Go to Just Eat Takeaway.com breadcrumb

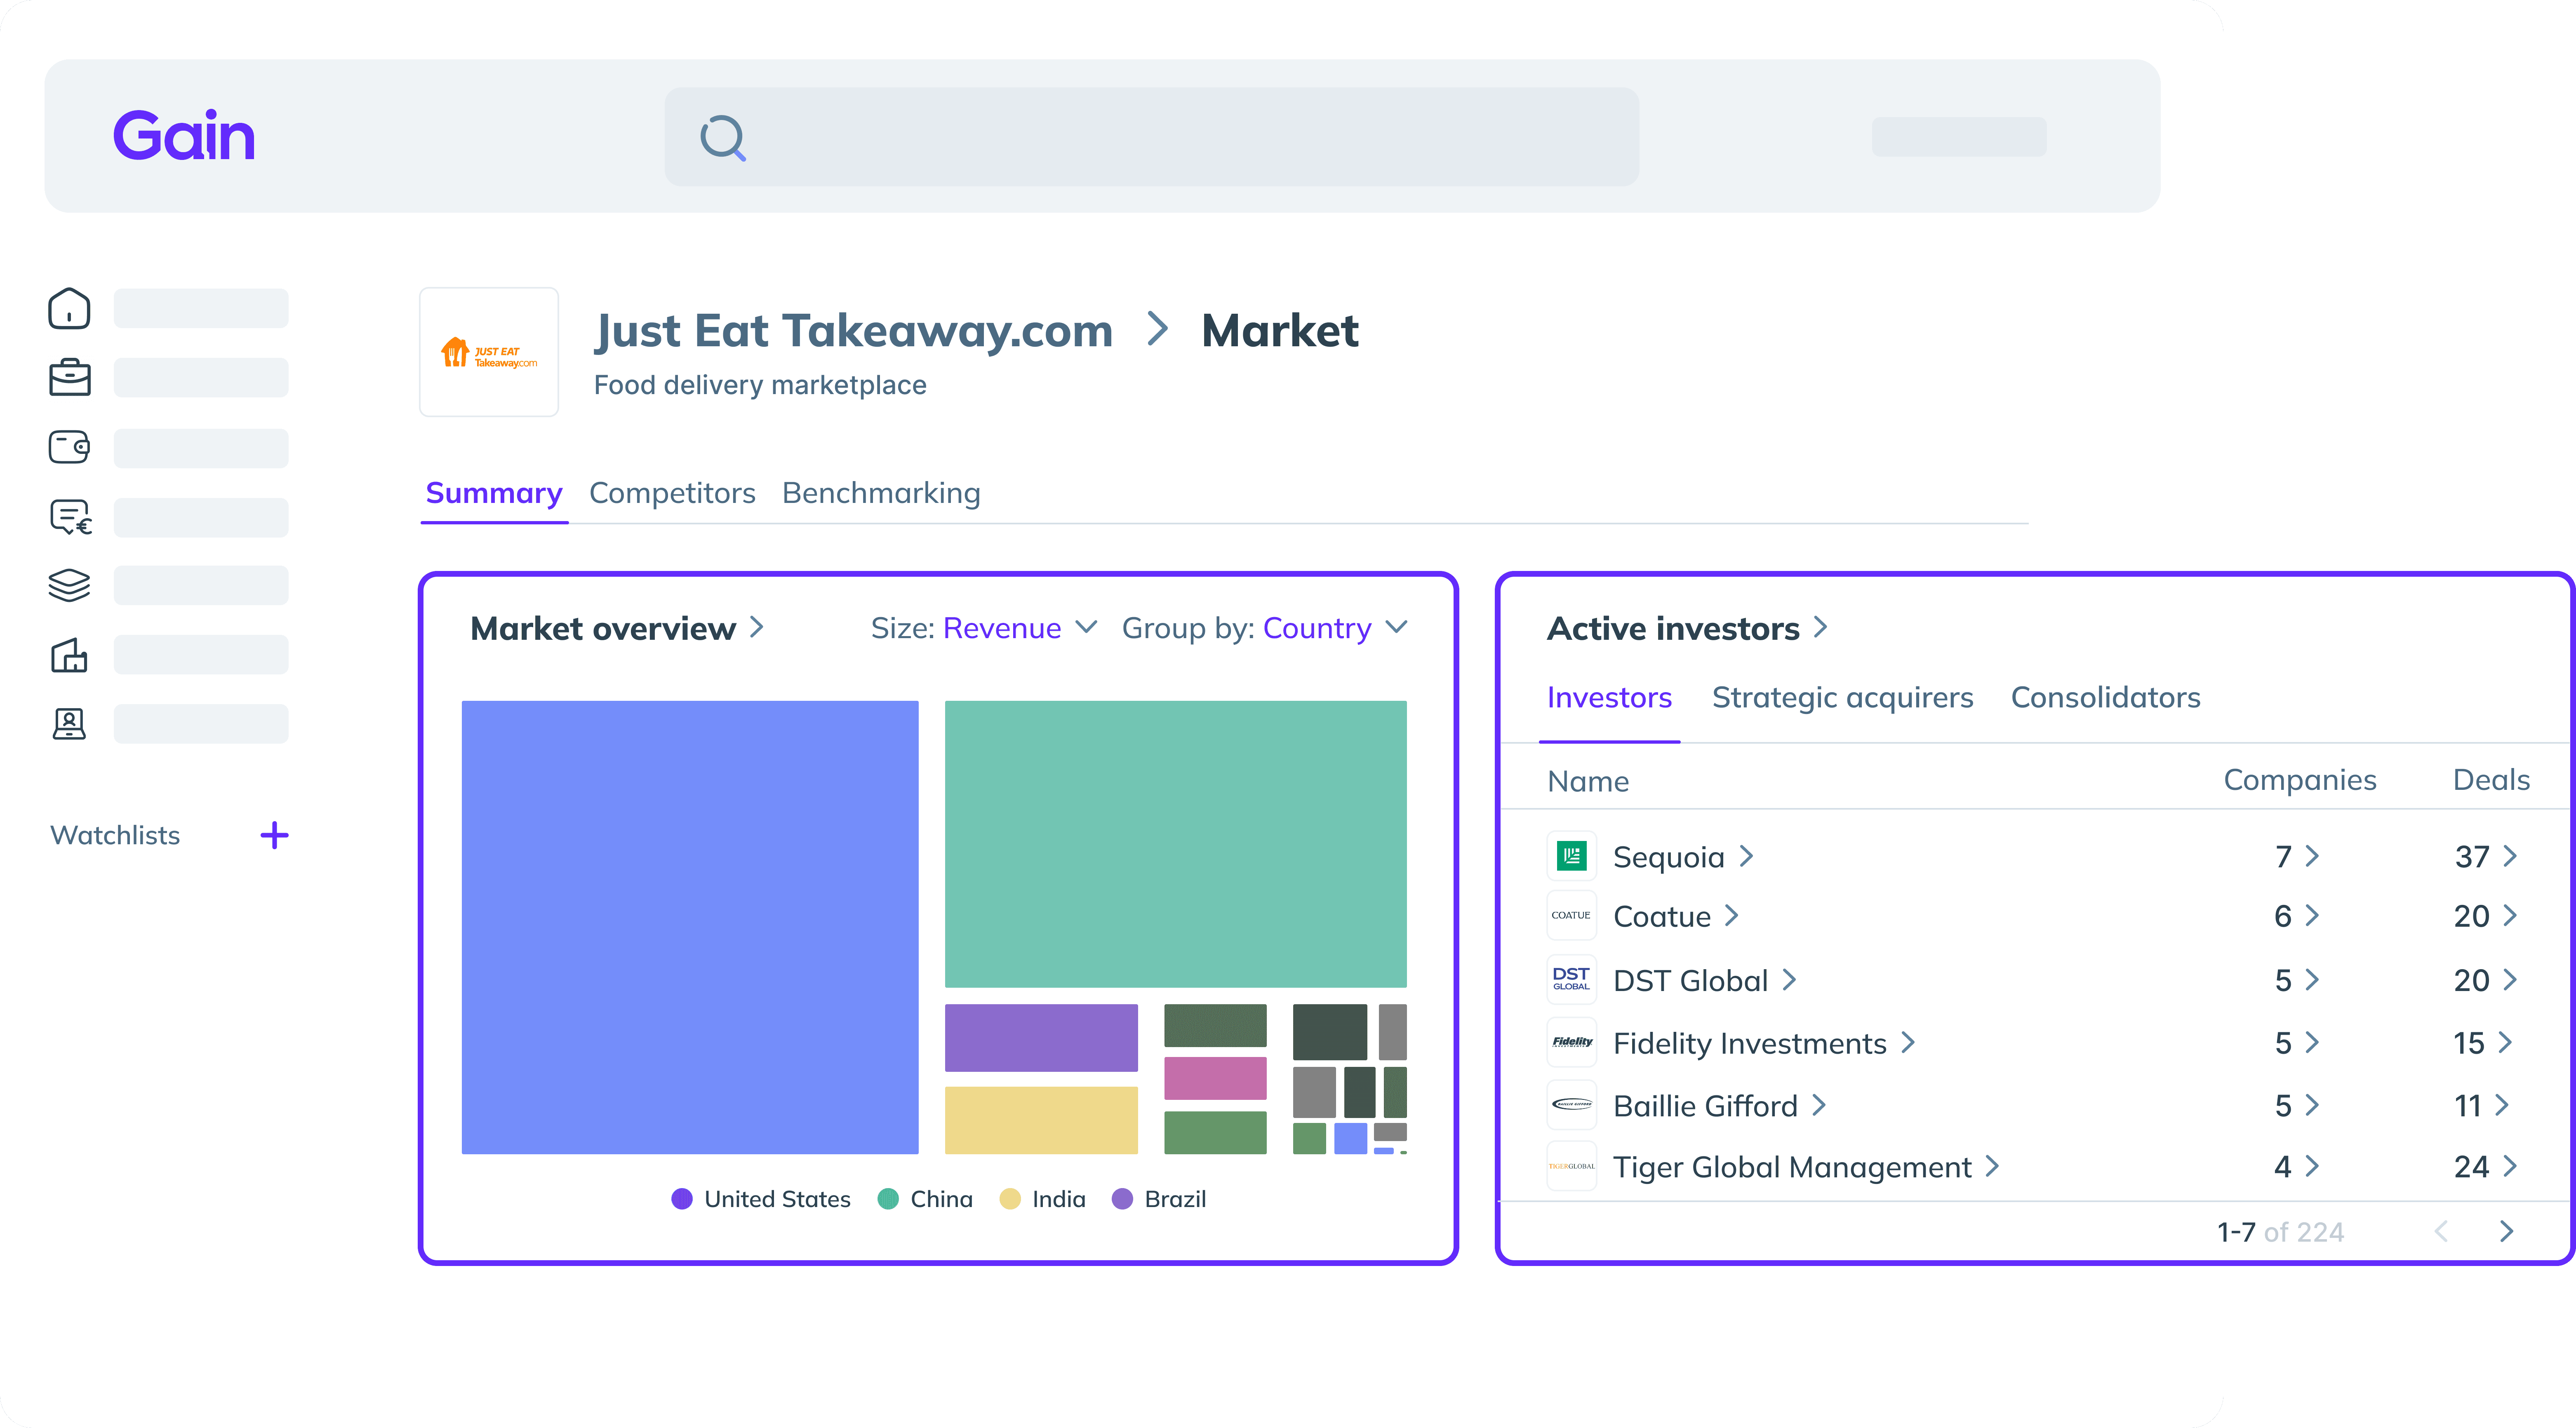coord(853,331)
